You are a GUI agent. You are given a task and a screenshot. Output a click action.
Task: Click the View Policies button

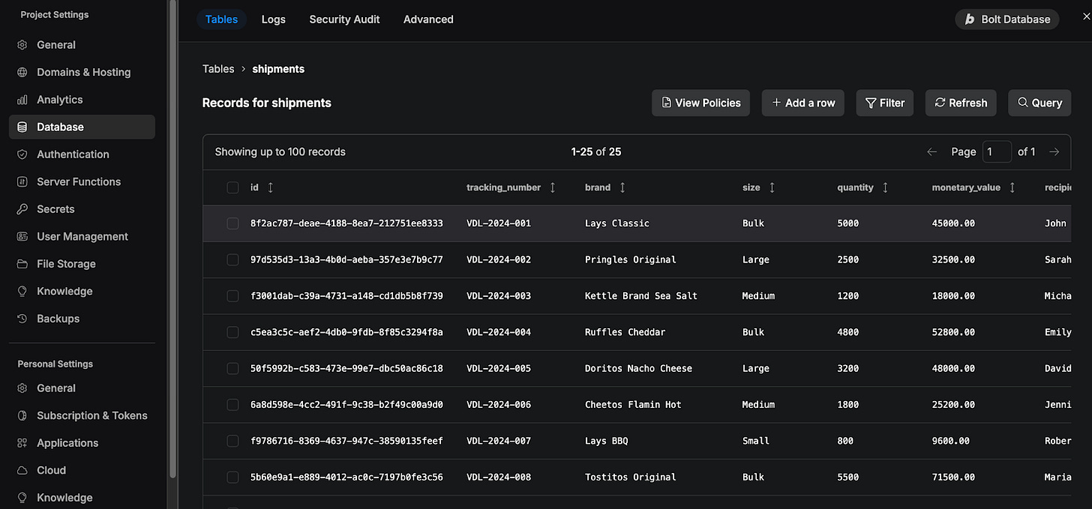700,103
